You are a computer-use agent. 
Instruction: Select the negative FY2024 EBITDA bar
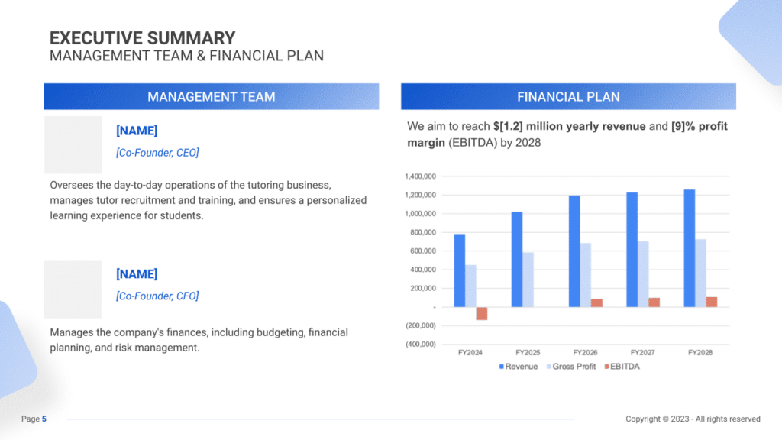pos(482,313)
